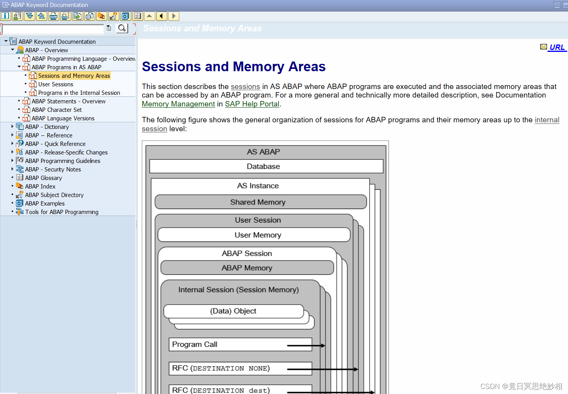This screenshot has width=568, height=394.
Task: Collapse the ABAP Keyword Documentation root node
Action: (x=6, y=41)
